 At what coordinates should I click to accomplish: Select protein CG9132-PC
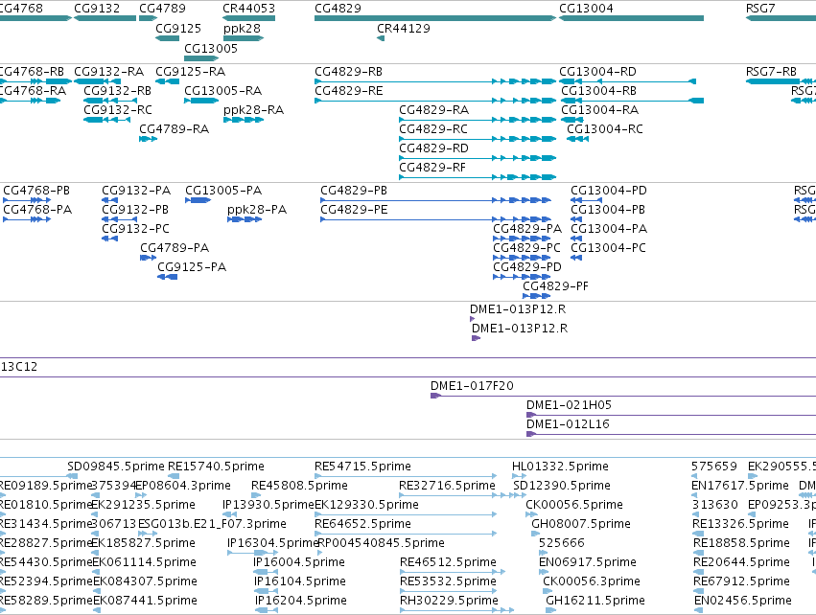point(136,229)
